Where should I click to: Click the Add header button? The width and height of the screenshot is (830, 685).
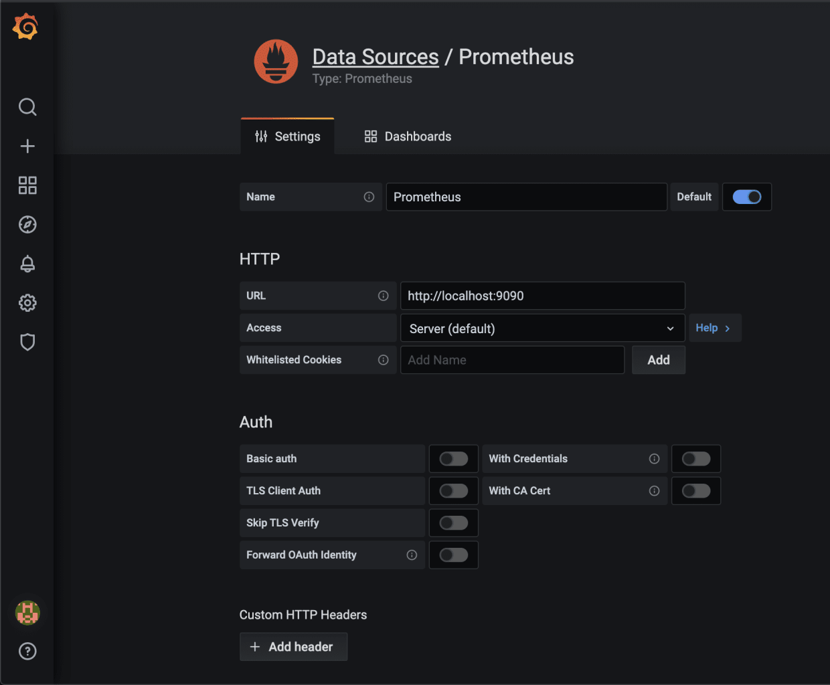293,647
